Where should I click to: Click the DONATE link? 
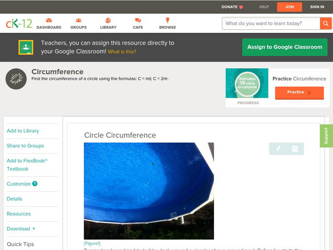(229, 7)
